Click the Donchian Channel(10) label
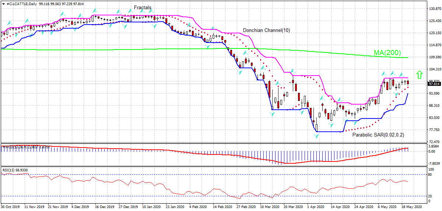The image size is (442, 211). point(266,30)
